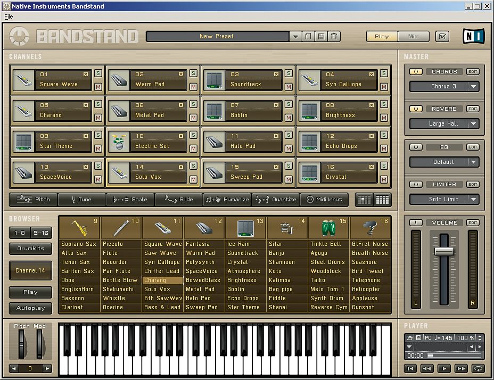Edit the Chorus effect settings
This screenshot has height=380, width=494.
tap(473, 71)
